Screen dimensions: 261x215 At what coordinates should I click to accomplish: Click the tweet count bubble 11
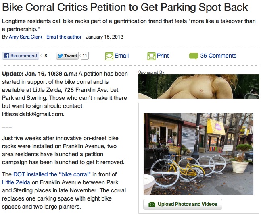point(85,56)
